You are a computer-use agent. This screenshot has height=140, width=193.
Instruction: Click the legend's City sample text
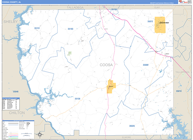coord(28,124)
